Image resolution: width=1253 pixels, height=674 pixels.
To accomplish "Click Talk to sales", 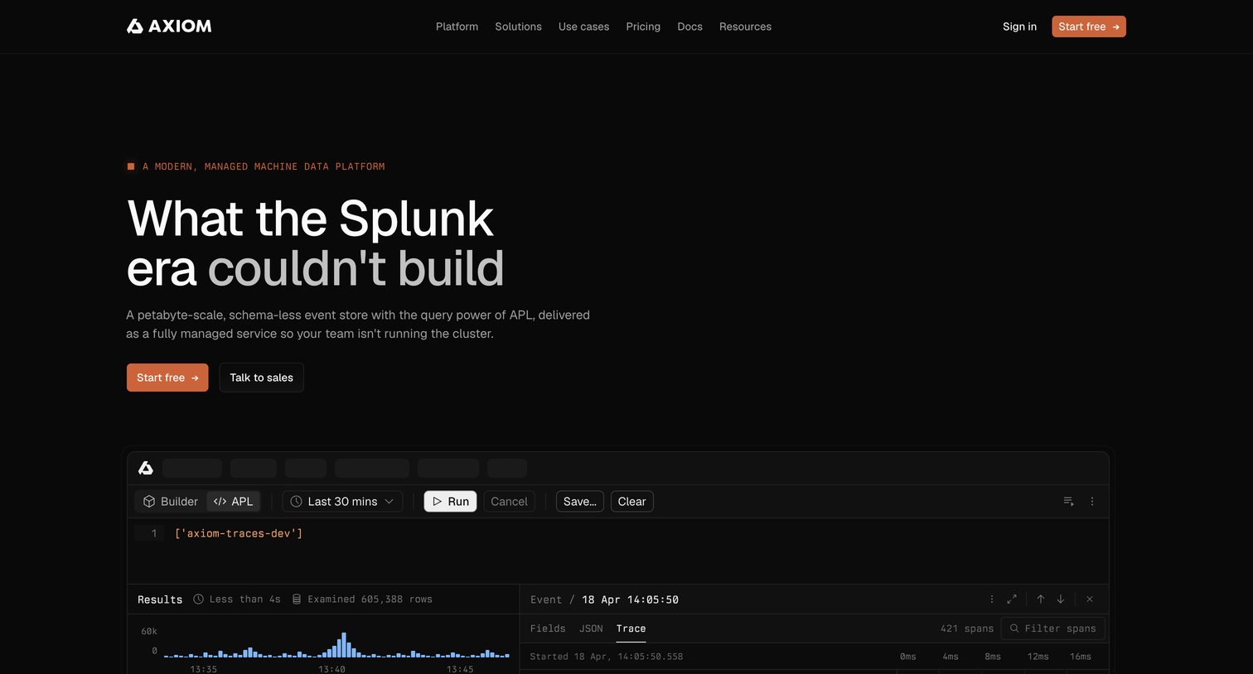I will coord(261,378).
